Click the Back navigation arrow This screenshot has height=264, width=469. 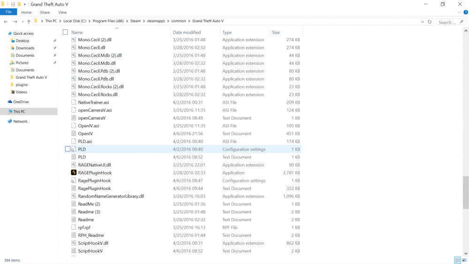coord(6,22)
